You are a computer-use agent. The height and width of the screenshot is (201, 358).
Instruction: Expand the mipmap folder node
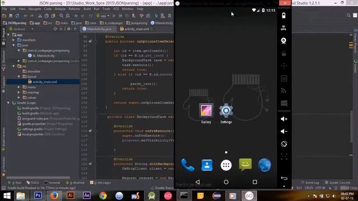(x=19, y=92)
